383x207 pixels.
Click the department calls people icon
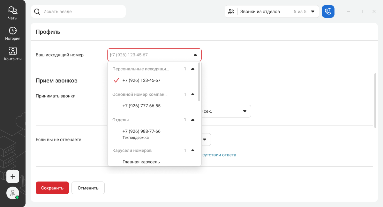click(231, 11)
